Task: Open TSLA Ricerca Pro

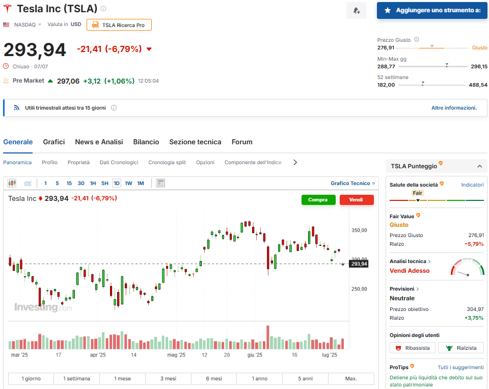Action: click(x=119, y=25)
